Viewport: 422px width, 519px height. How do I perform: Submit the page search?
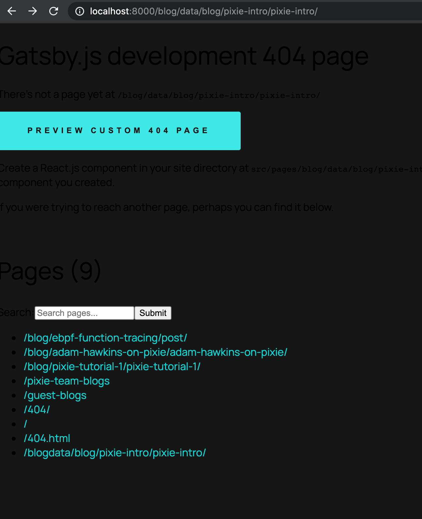click(x=153, y=313)
